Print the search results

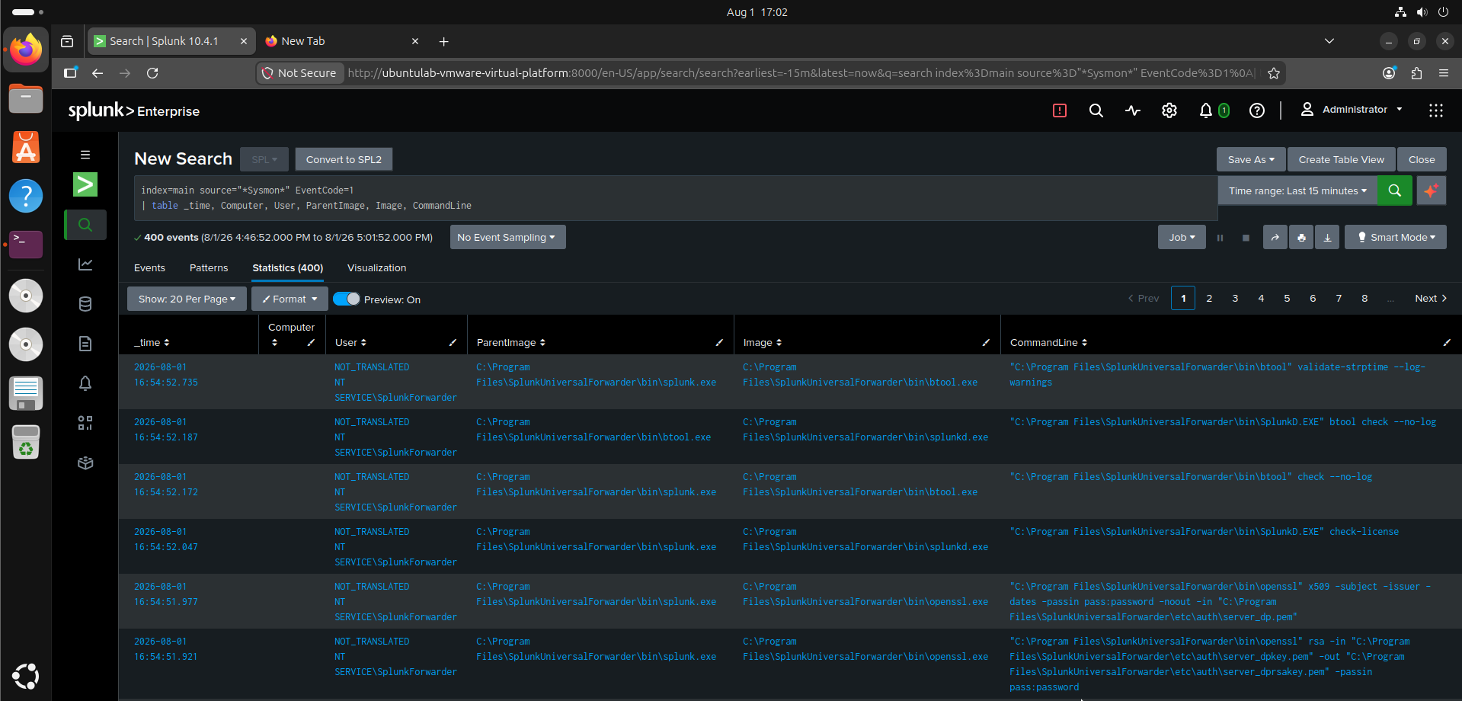point(1301,238)
